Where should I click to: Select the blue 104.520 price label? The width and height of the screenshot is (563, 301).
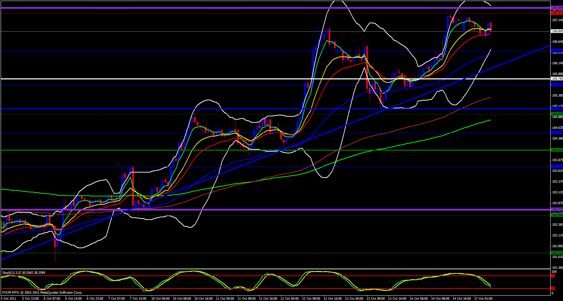[557, 133]
